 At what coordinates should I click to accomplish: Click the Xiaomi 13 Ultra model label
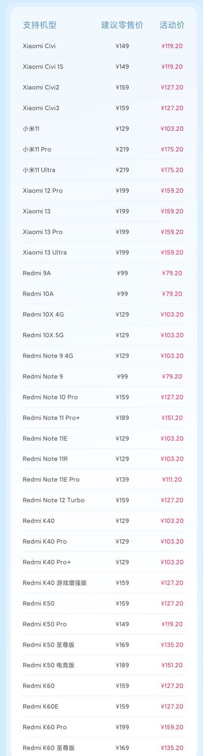click(x=44, y=252)
